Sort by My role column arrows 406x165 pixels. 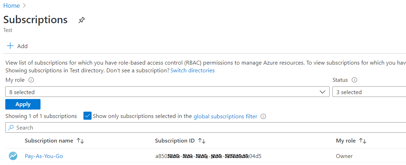(363, 141)
